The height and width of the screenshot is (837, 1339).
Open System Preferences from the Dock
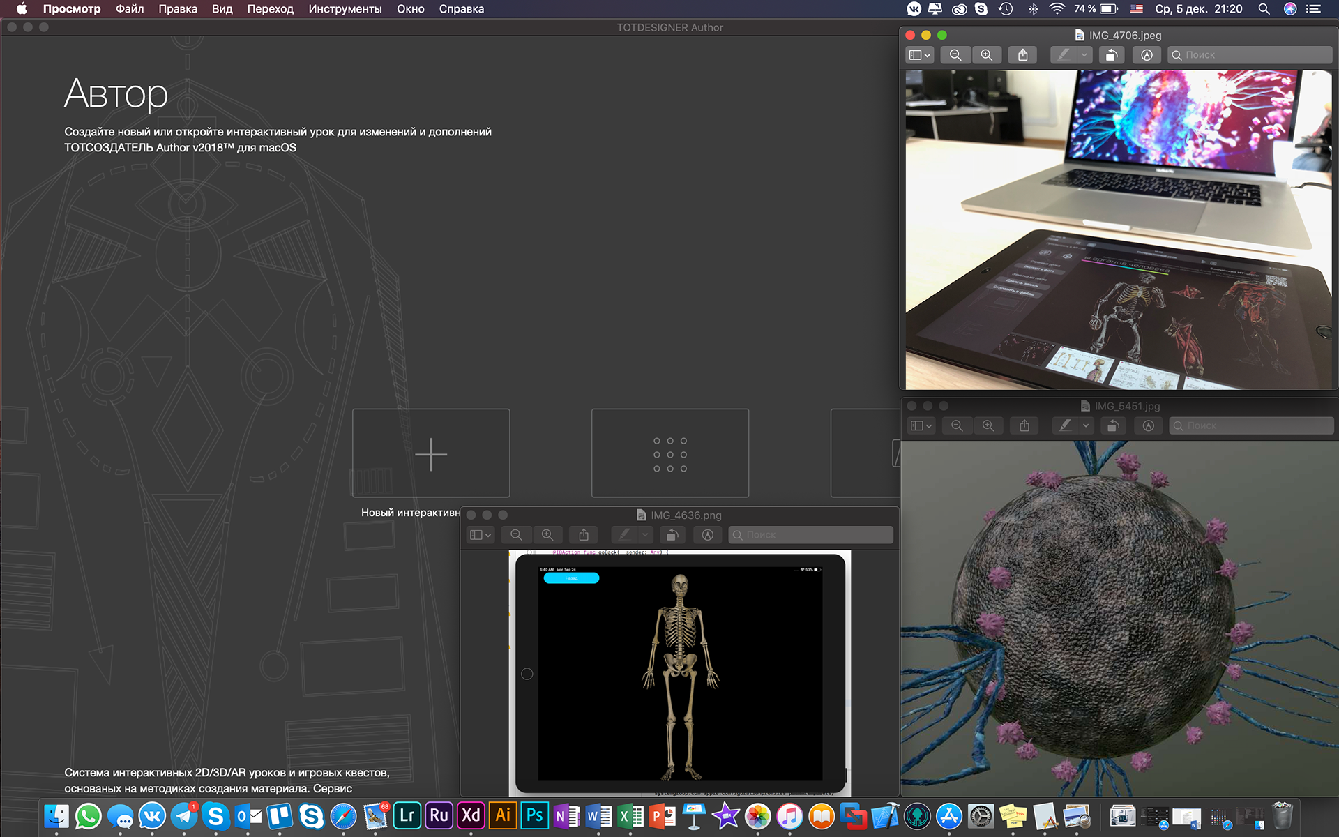(981, 815)
